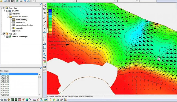Click the project explorer pin icon
This screenshot has height=102, width=177.
pos(41,4)
